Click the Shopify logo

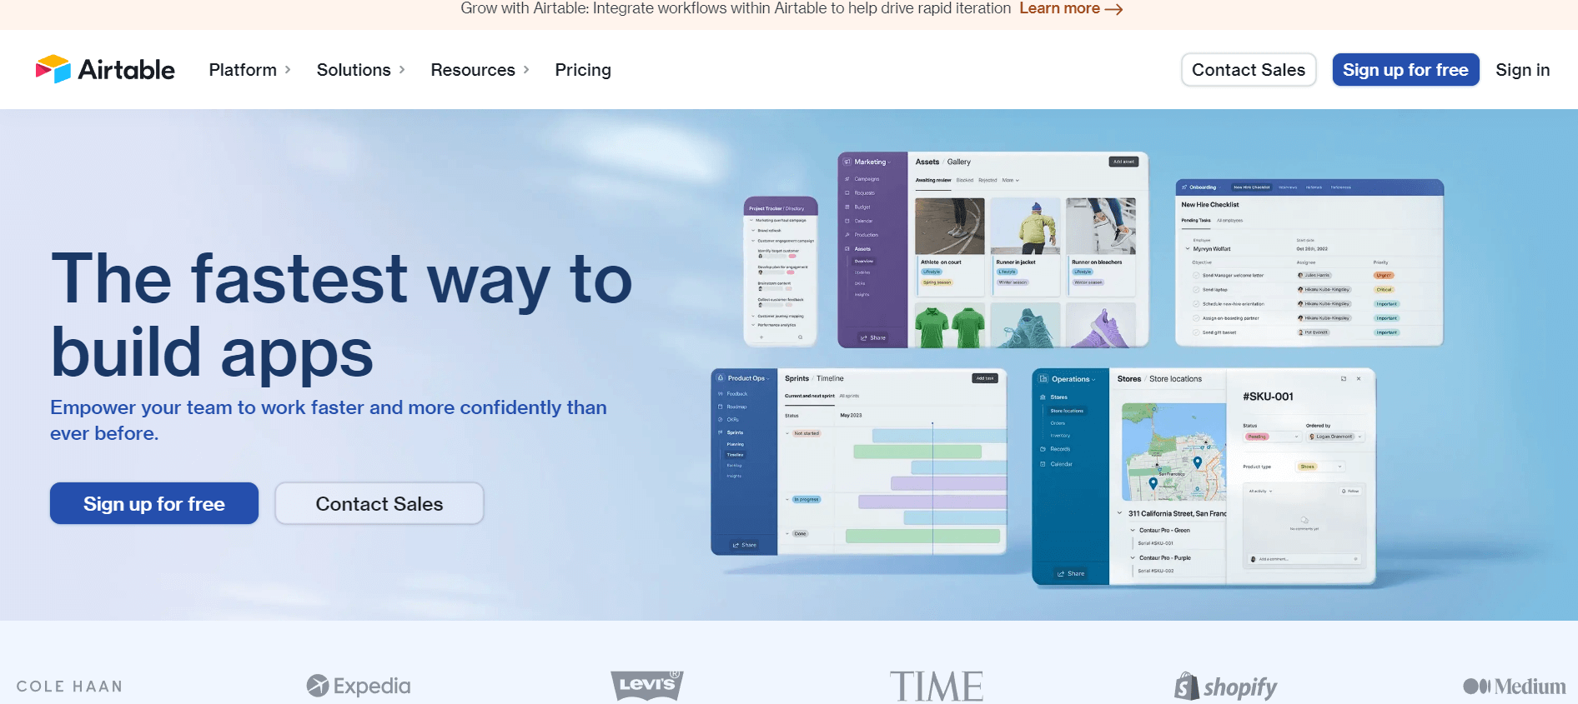pyautogui.click(x=1225, y=687)
